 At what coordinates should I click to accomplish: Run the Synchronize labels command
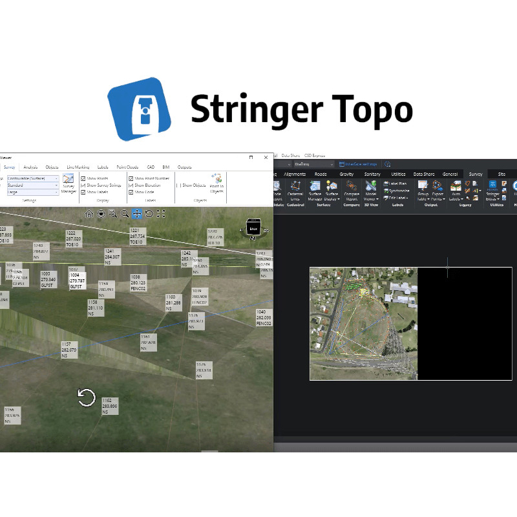[396, 191]
